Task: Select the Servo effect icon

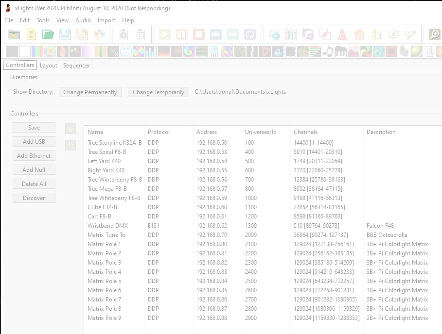Action: pyautogui.click(x=404, y=51)
